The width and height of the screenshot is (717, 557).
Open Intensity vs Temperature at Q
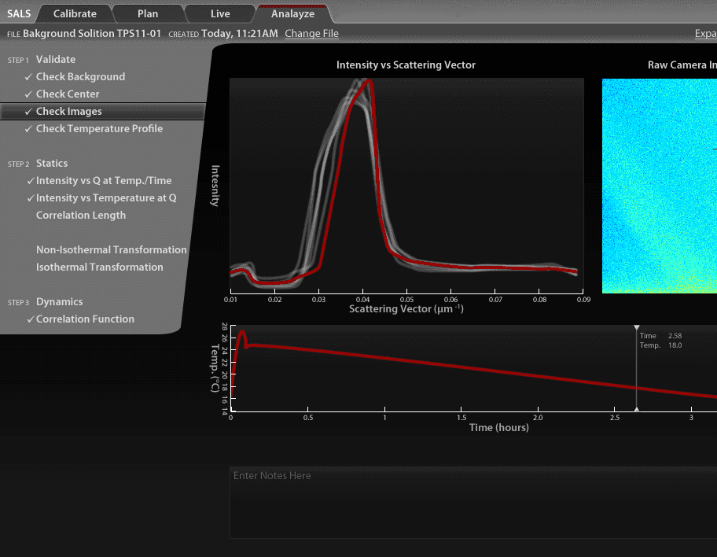point(106,197)
